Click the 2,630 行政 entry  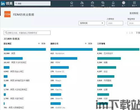point(102,99)
